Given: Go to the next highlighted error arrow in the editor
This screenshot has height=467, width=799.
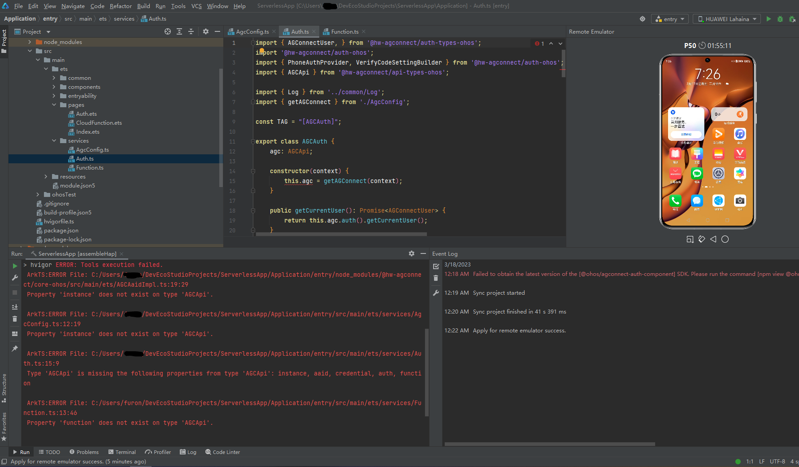Looking at the screenshot, I should pos(560,44).
